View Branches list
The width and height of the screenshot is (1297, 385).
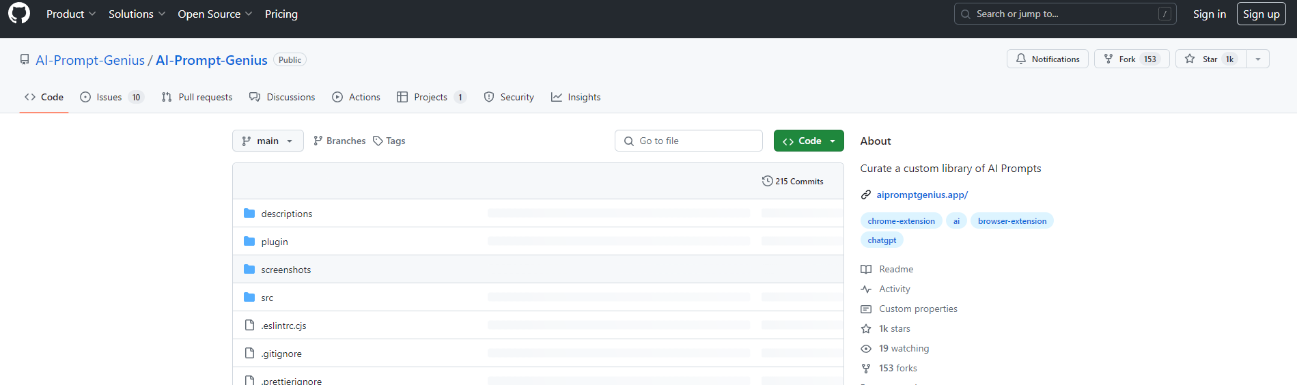(x=339, y=141)
